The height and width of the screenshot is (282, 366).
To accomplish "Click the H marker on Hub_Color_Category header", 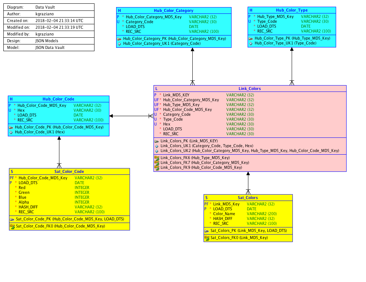I will [x=120, y=10].
